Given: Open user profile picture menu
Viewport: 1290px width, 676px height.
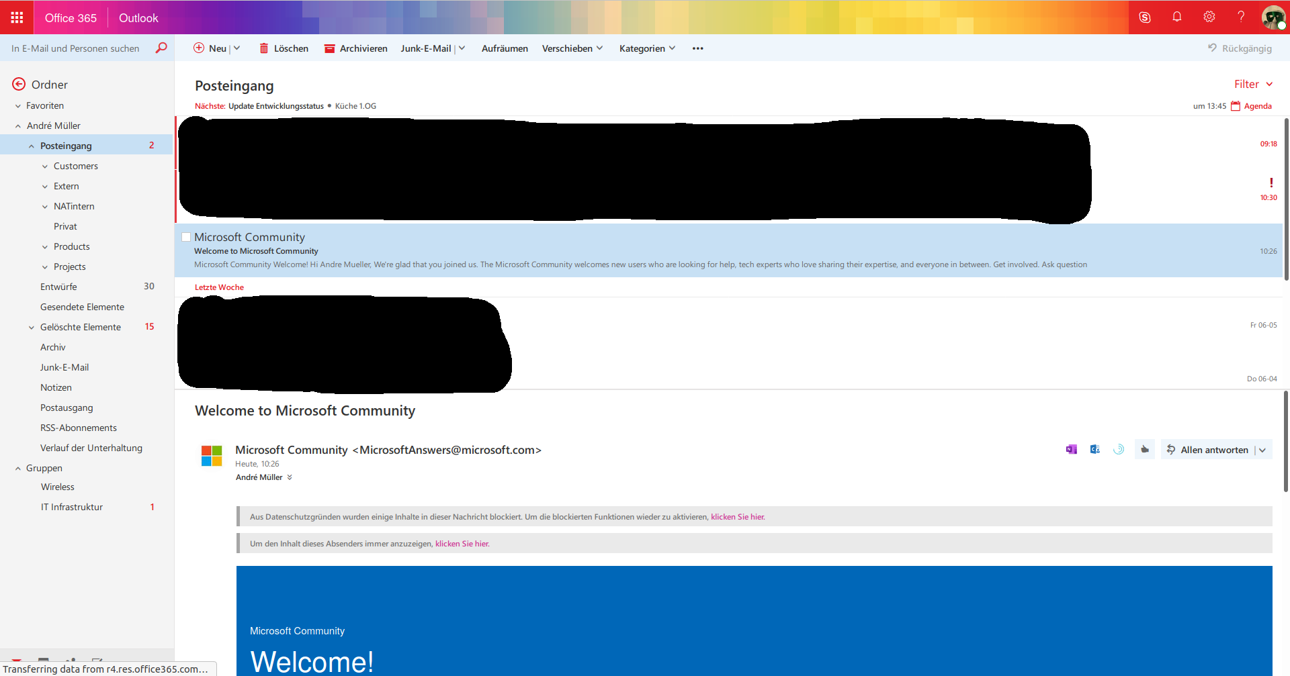Looking at the screenshot, I should tap(1273, 17).
